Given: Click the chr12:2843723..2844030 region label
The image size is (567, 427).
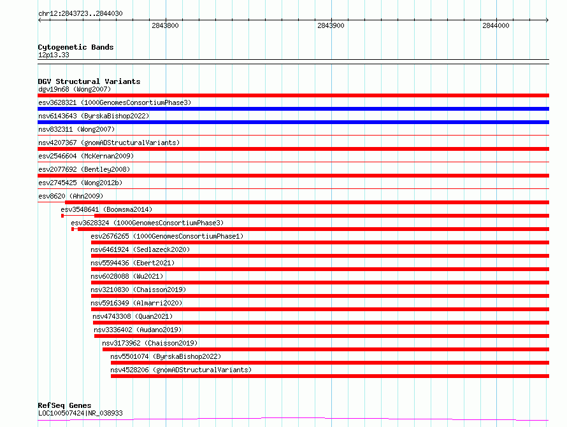Looking at the screenshot, I should coord(80,13).
